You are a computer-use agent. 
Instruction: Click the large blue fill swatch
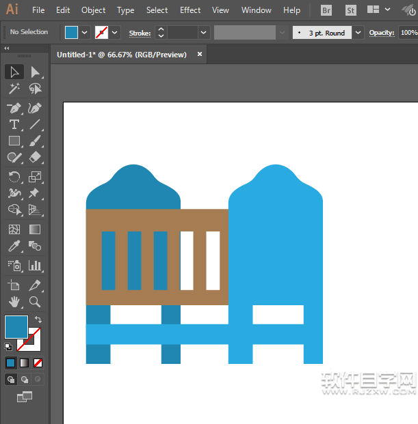(x=16, y=326)
